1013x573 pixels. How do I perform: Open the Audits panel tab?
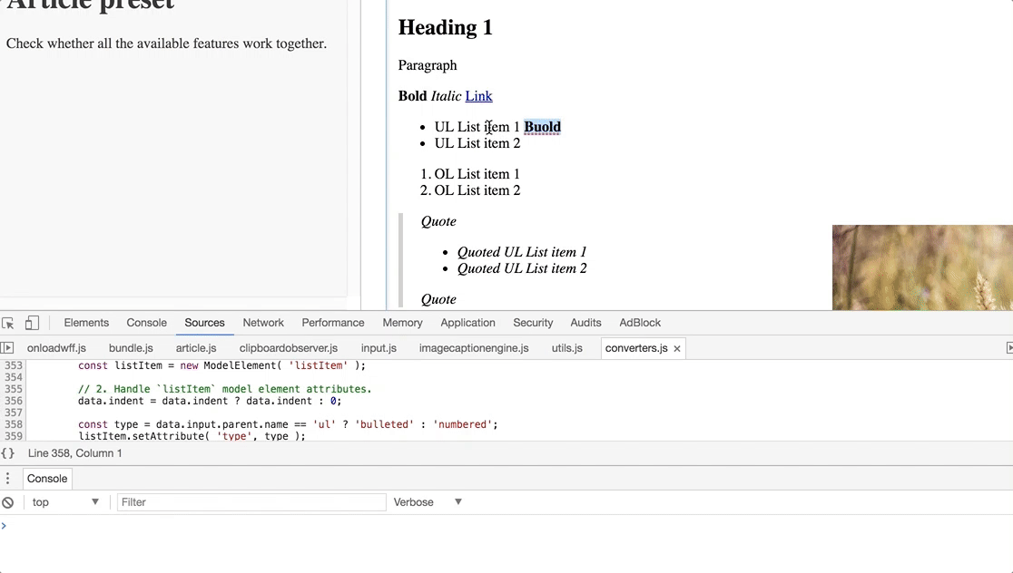(x=586, y=323)
